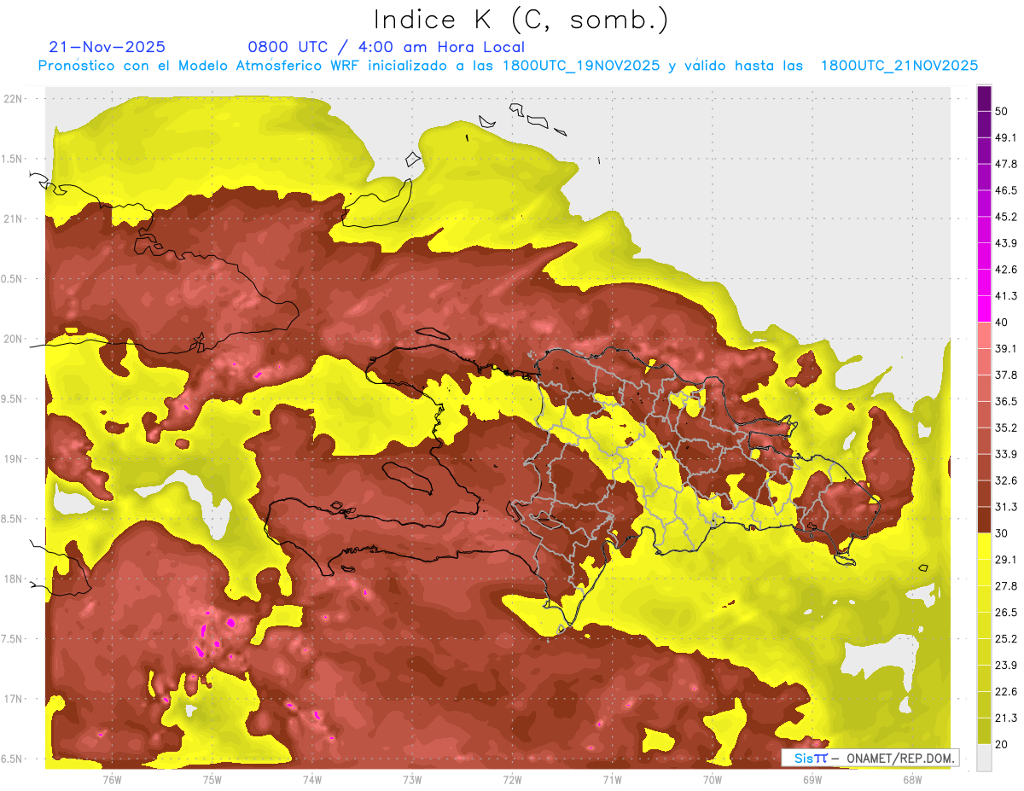1024x791 pixels.
Task: Click colorbar label '46.5'
Action: click(1005, 190)
